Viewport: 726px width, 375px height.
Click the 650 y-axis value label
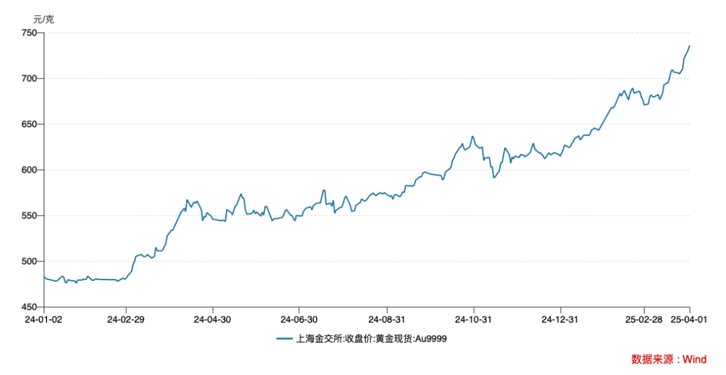coord(29,124)
